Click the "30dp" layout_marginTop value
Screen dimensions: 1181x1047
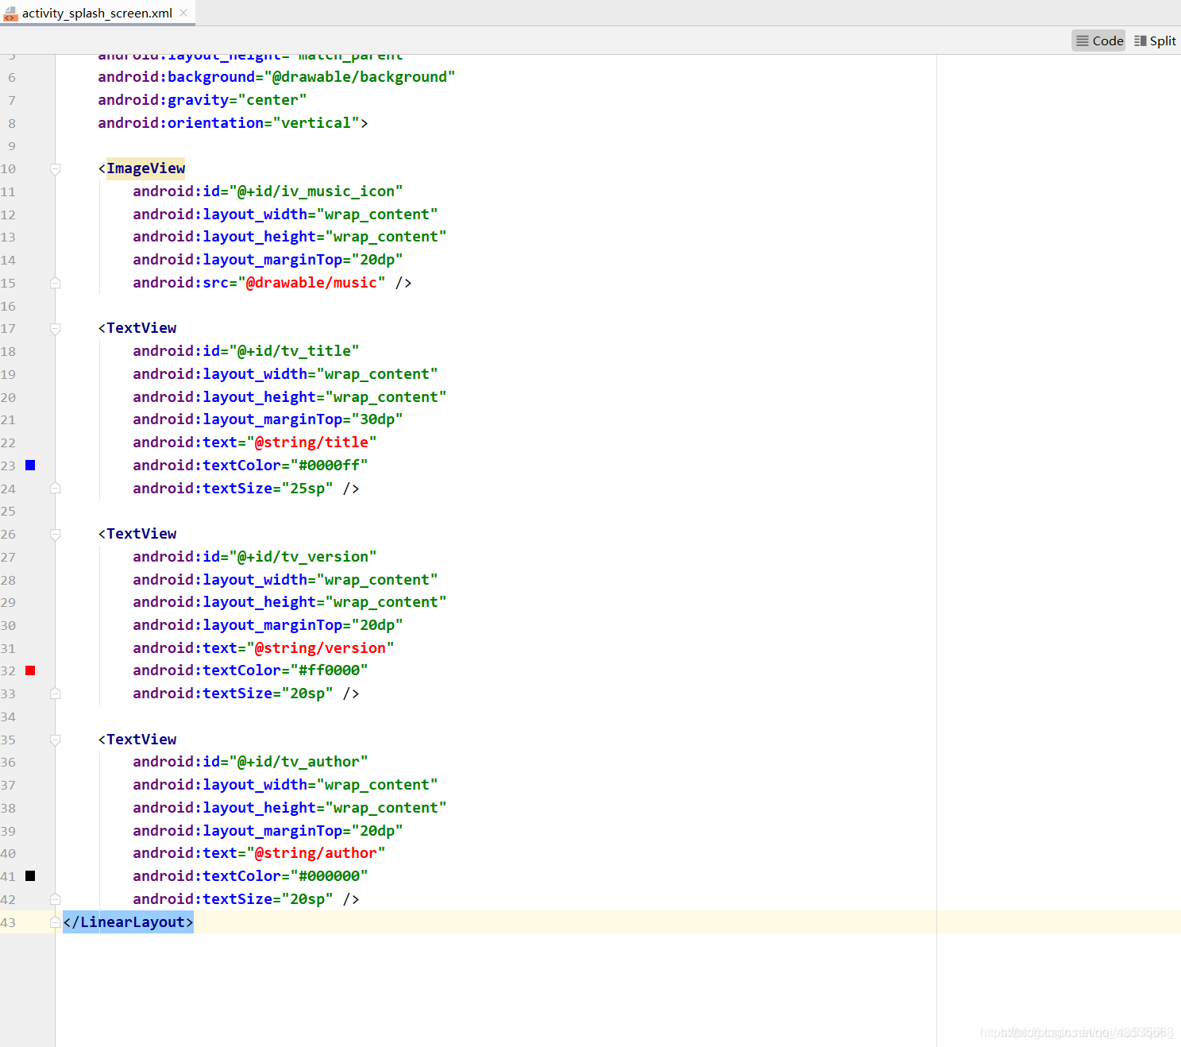tap(377, 419)
